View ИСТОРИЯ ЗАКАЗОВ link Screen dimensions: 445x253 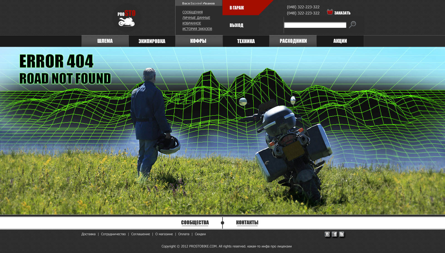(197, 29)
